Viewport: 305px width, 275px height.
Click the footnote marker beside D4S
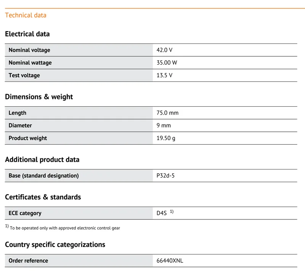(x=172, y=211)
